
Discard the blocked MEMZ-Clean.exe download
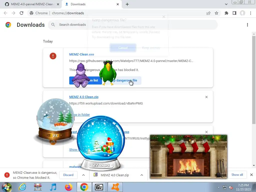pyautogui.click(x=68, y=175)
